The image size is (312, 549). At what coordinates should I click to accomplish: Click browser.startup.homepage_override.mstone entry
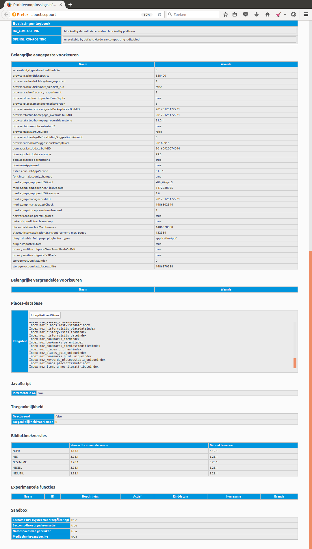point(42,121)
